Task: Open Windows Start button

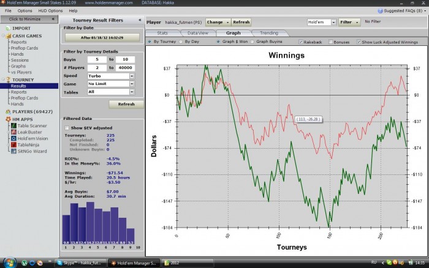Action: pos(10,263)
